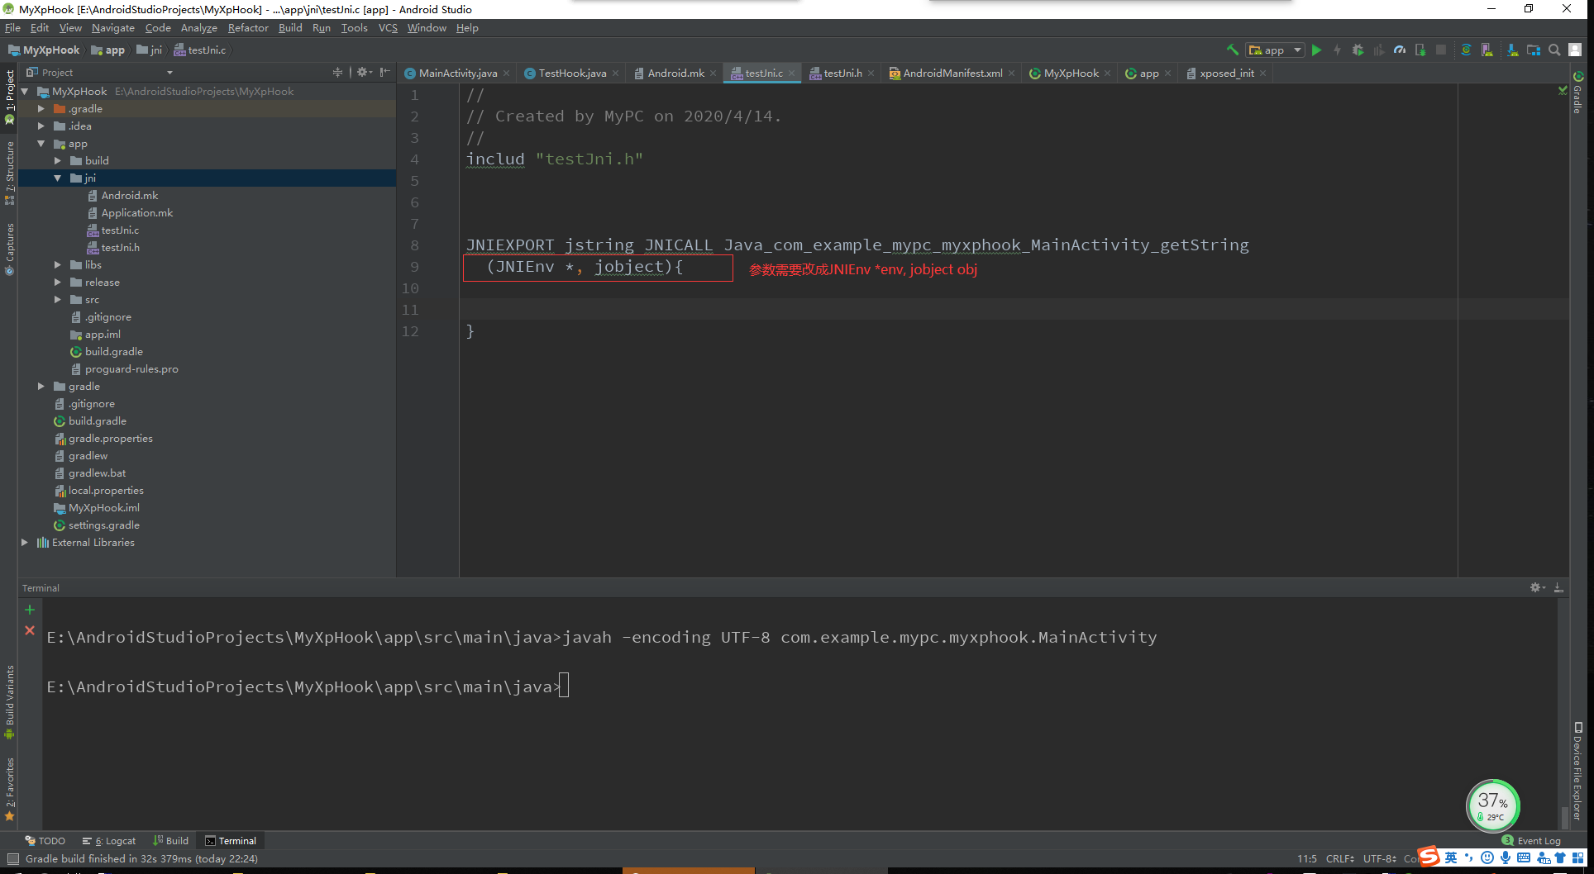Open Project panel gear settings
1594x874 pixels.
[364, 73]
